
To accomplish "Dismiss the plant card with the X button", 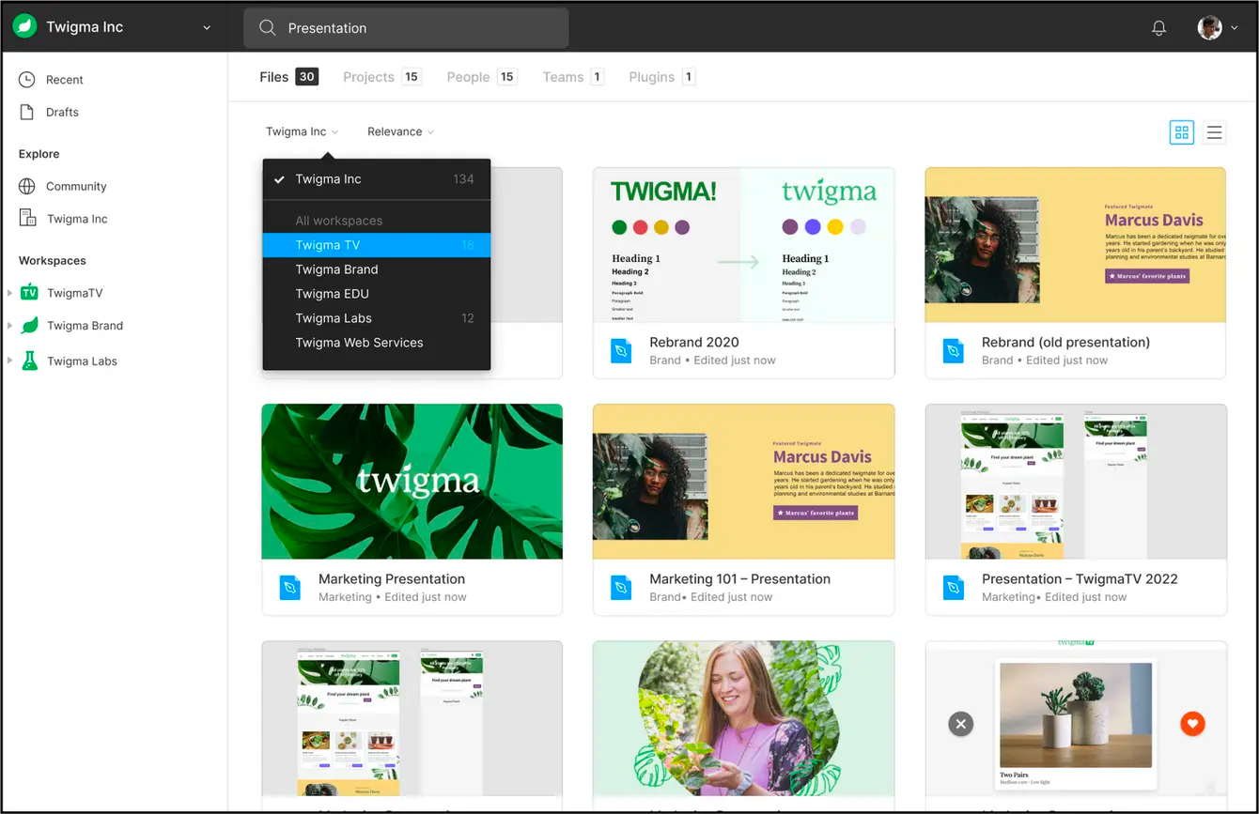I will (960, 724).
